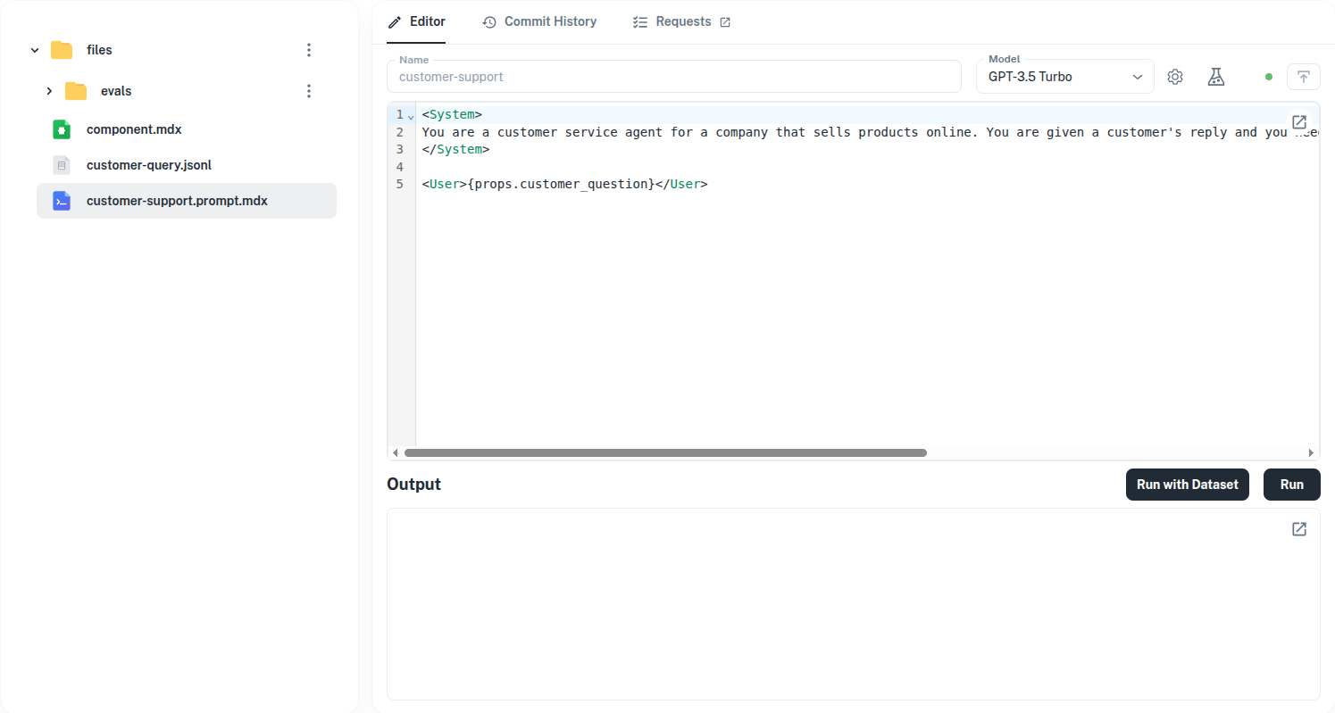Switch to the Commit History tab

pos(539,21)
